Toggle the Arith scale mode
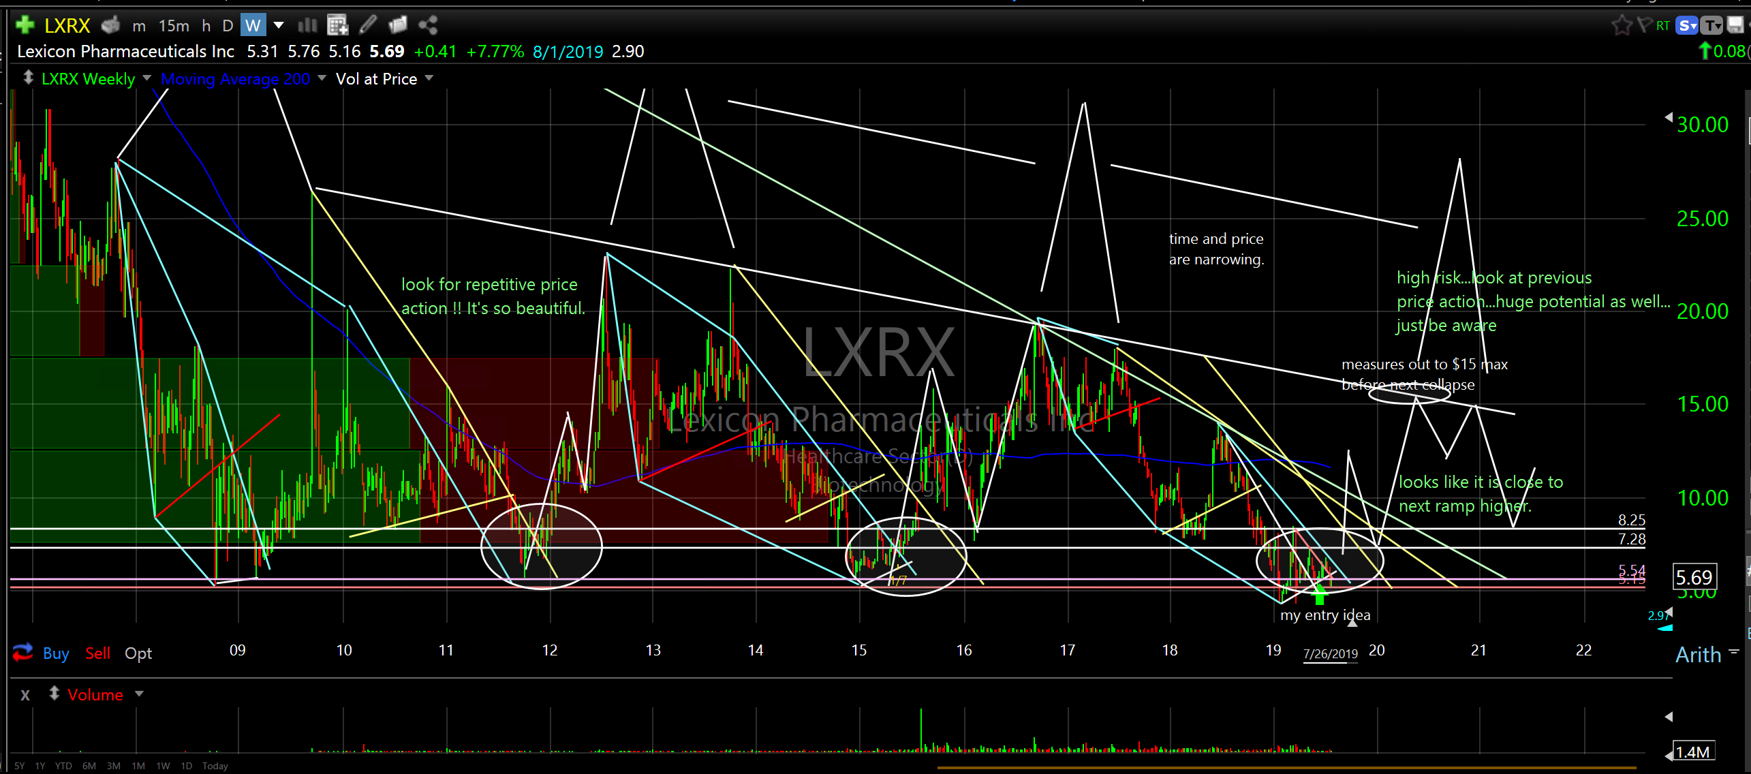Image resolution: width=1751 pixels, height=774 pixels. (x=1698, y=655)
